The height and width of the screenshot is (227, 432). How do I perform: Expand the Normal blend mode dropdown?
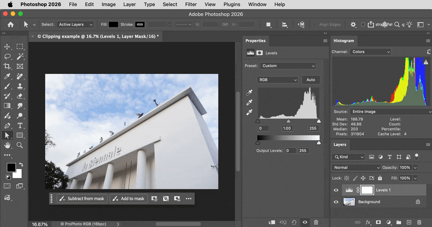[x=356, y=168]
